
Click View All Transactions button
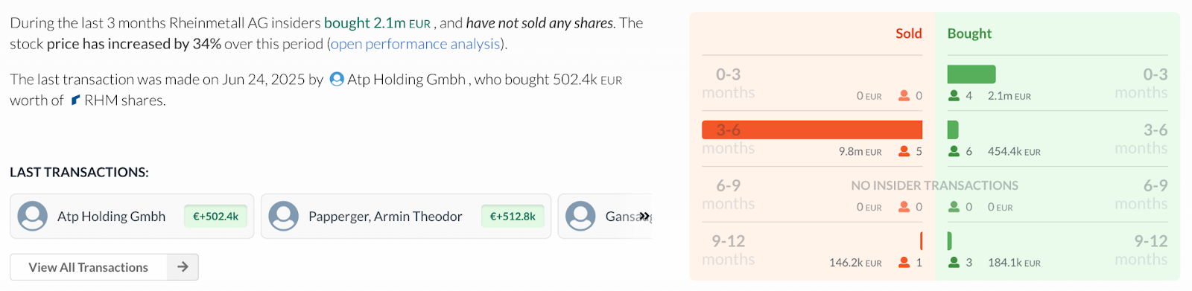tap(104, 266)
